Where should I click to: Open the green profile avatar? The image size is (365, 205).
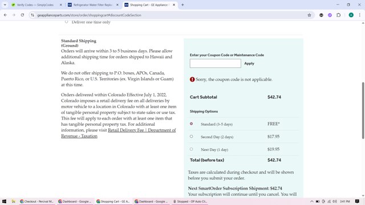(351, 15)
